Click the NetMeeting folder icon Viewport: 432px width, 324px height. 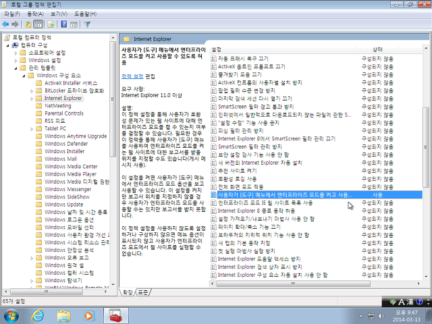(x=39, y=106)
